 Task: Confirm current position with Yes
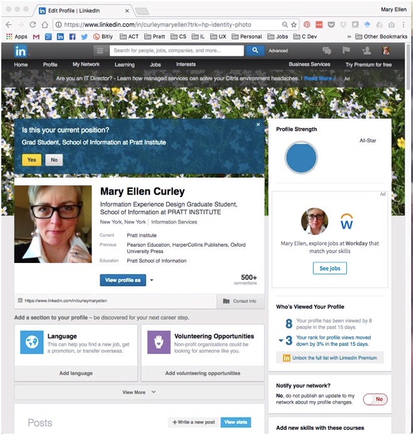point(31,160)
